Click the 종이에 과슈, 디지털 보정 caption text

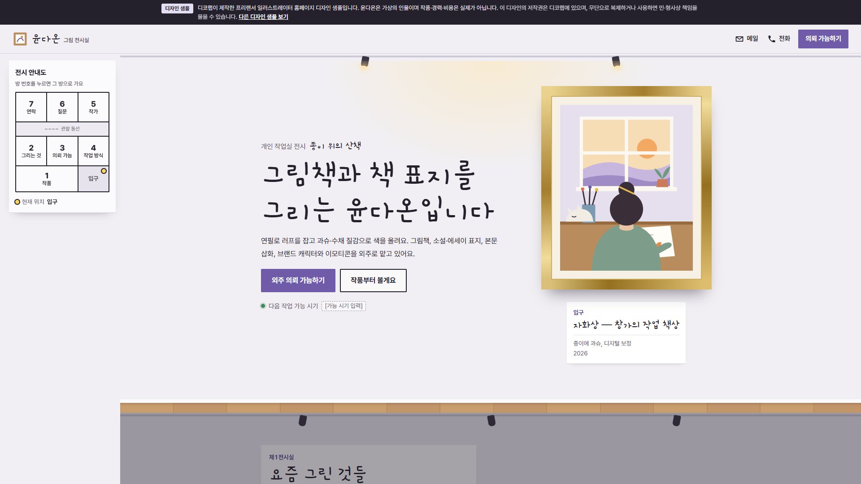tap(602, 343)
